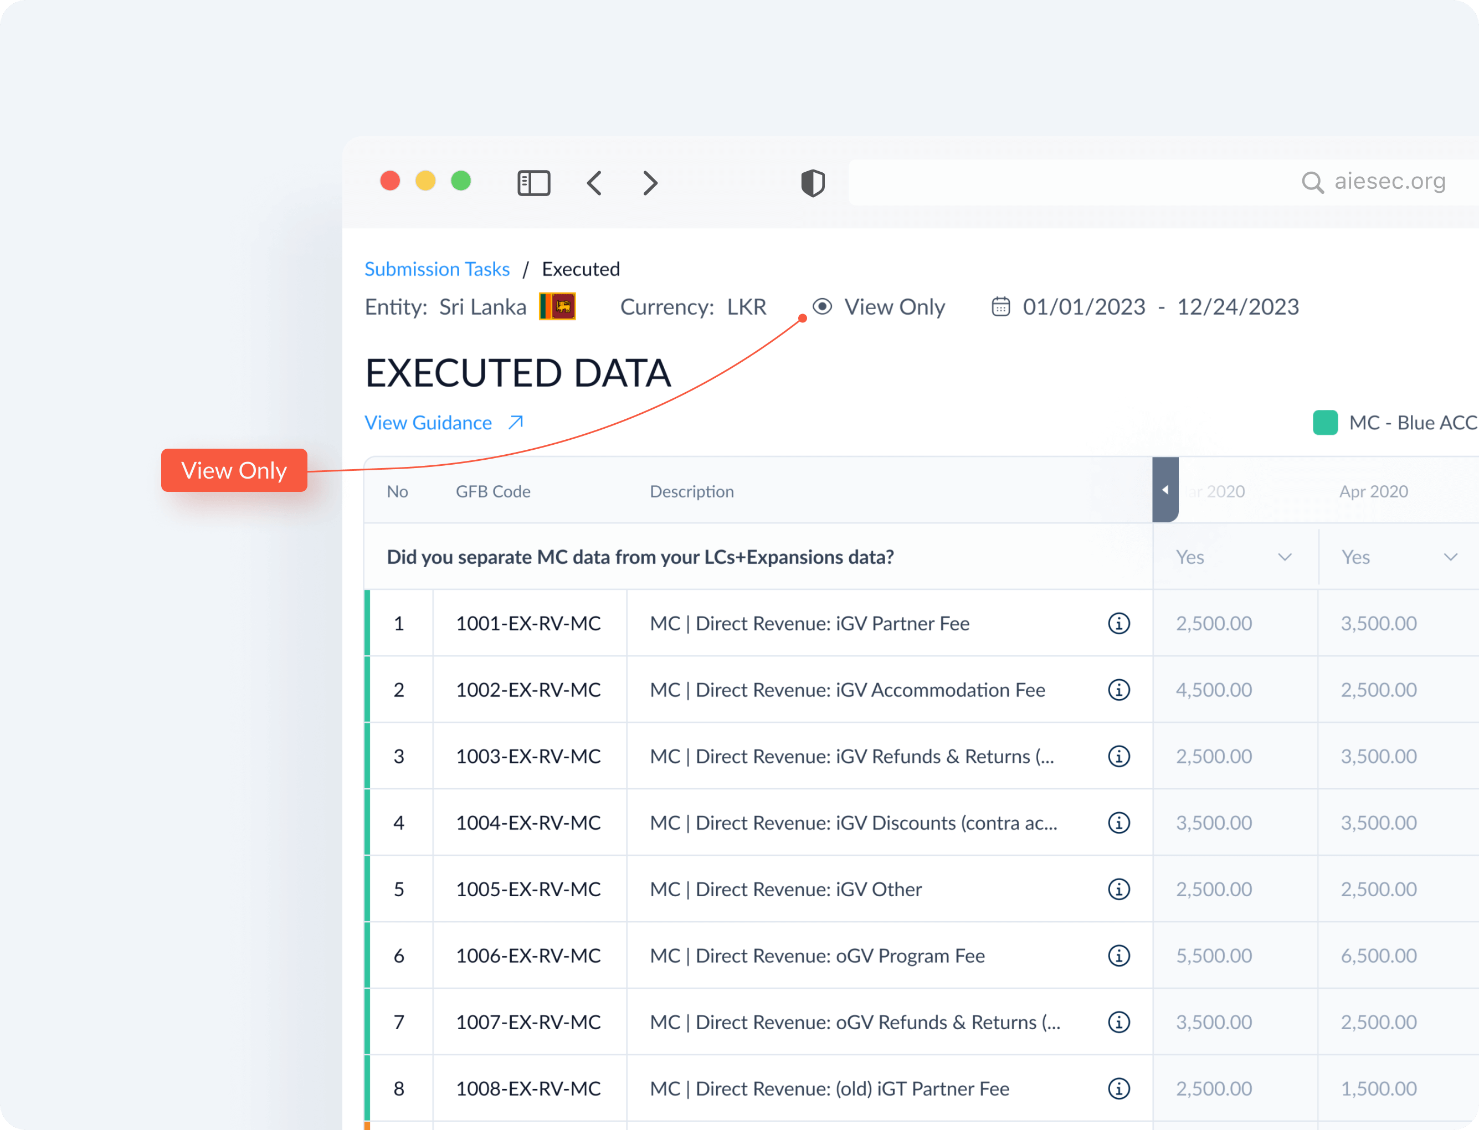Open the Apr 2020 Yes dropdown
1479x1130 pixels.
(x=1400, y=557)
